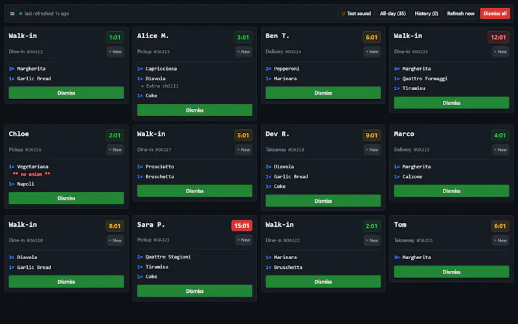Dismiss Chloe's pickup order
Image resolution: width=518 pixels, height=324 pixels.
66,198
